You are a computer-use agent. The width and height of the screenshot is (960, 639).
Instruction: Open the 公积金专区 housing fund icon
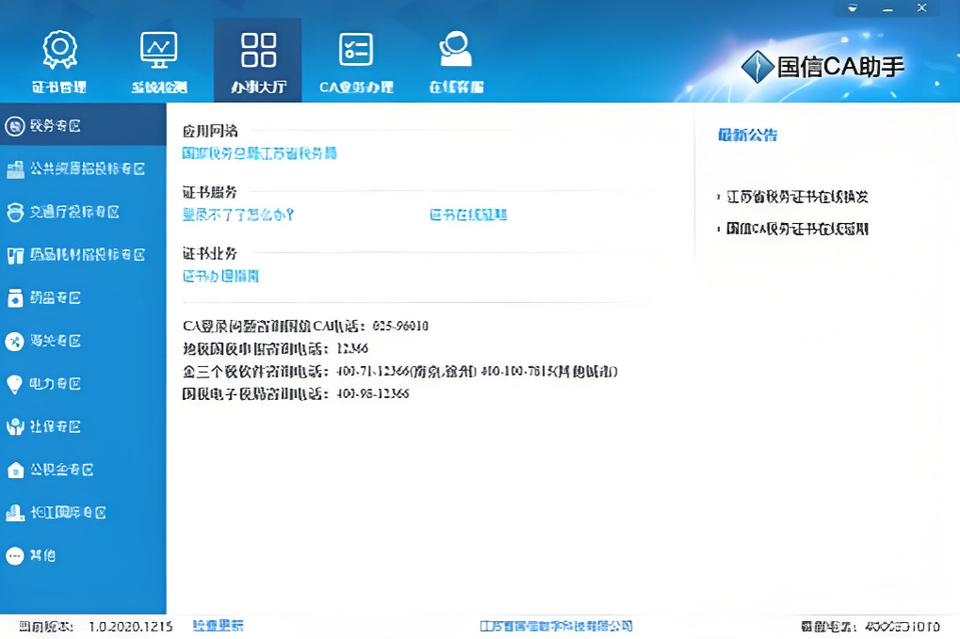tap(83, 470)
